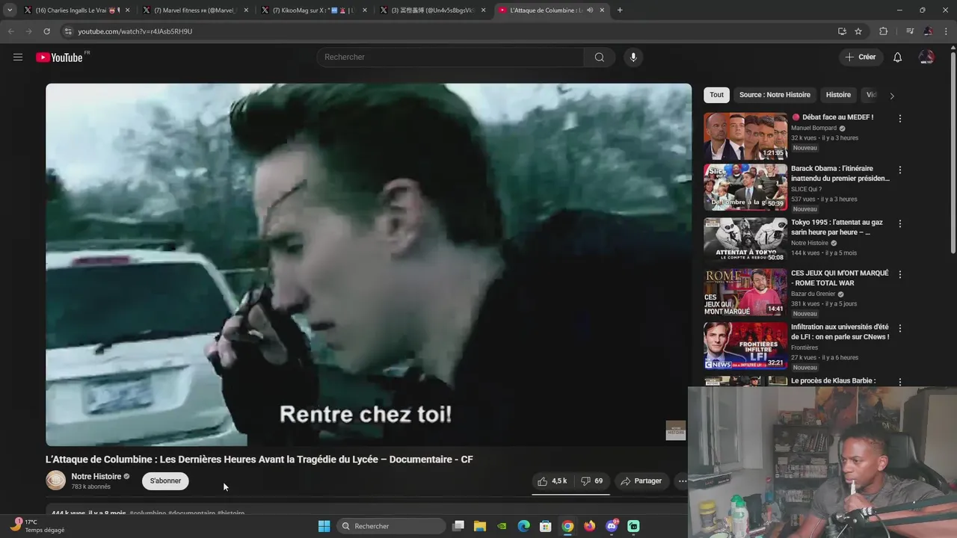Open the account avatar menu

926,58
